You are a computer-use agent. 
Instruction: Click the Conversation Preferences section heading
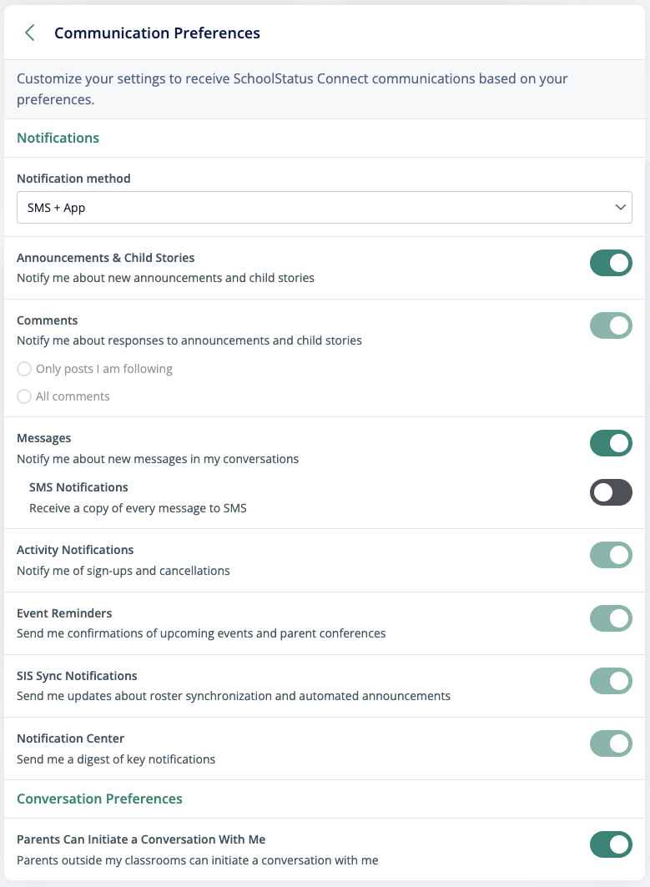click(99, 799)
